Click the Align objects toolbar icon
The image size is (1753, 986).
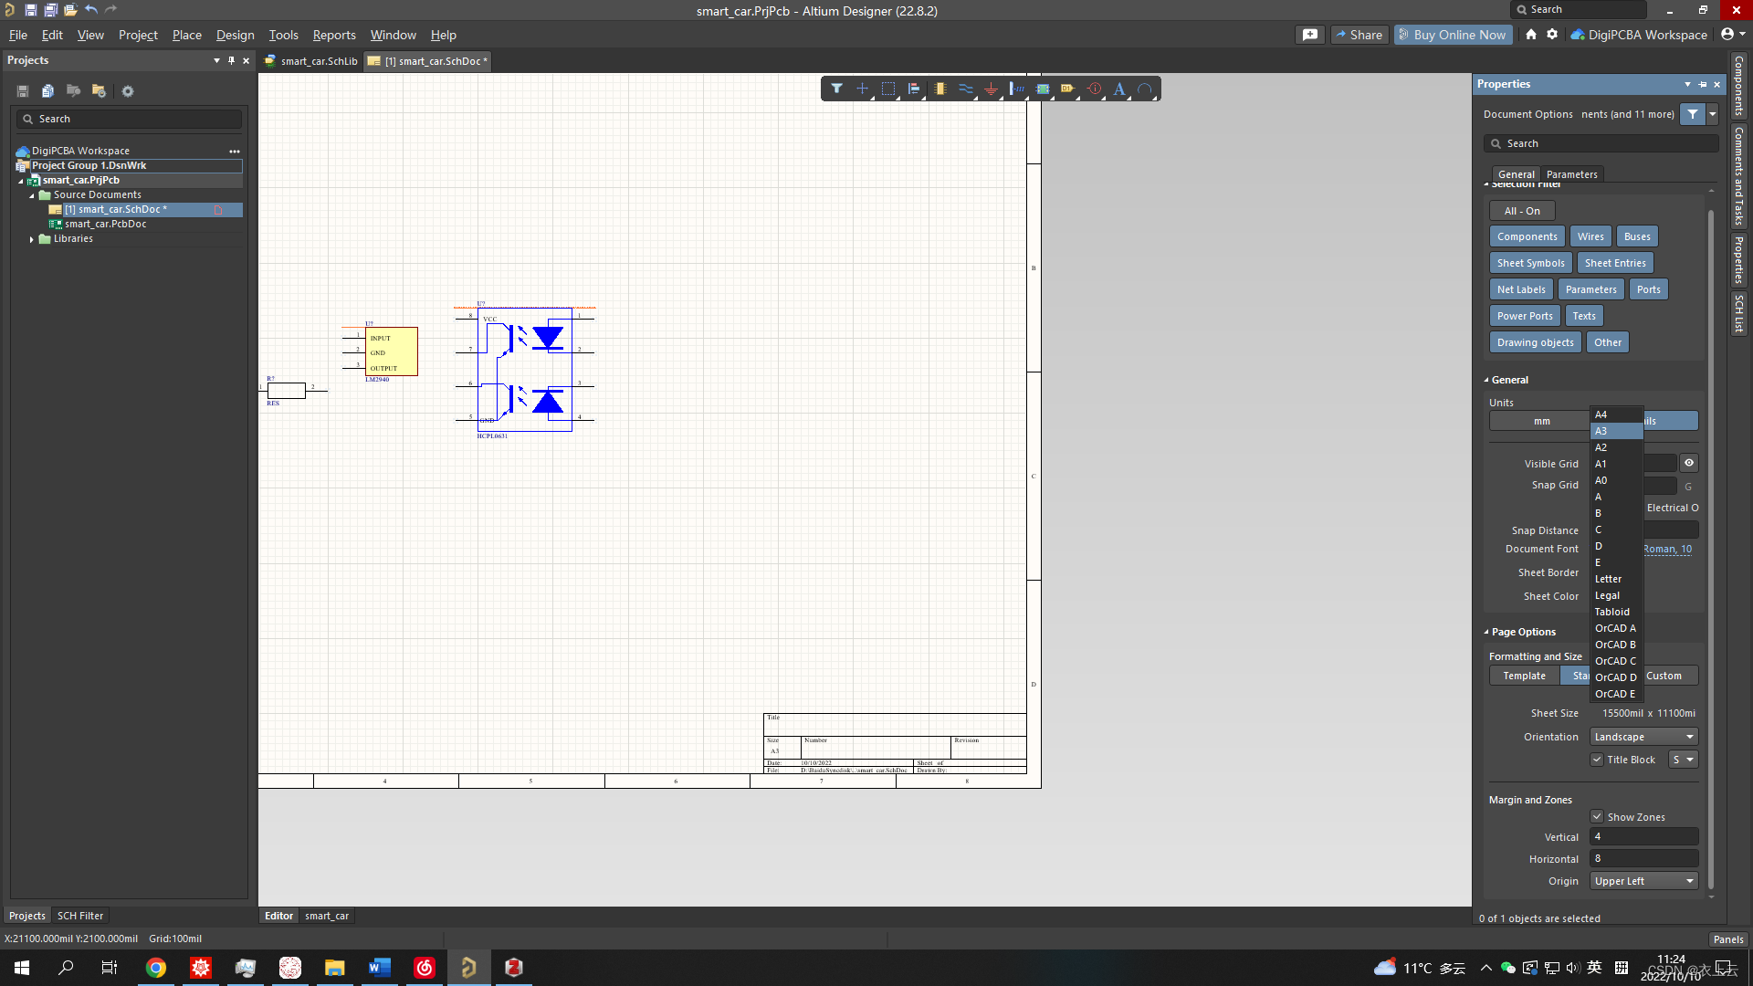(914, 89)
